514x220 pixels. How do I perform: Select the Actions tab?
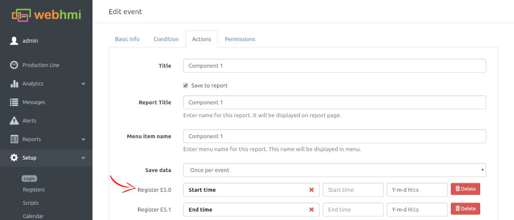tap(201, 39)
